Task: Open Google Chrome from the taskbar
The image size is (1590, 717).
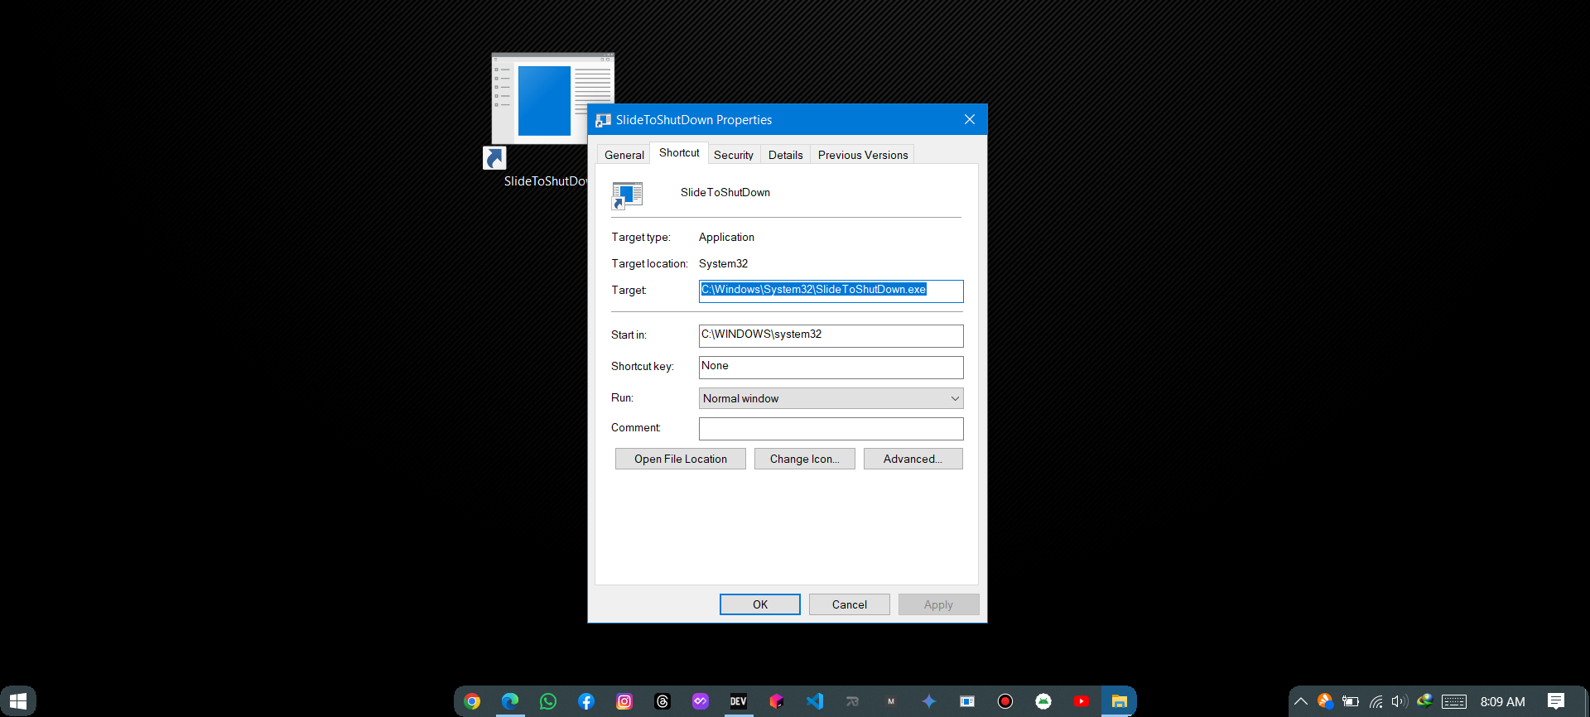Action: (x=472, y=701)
